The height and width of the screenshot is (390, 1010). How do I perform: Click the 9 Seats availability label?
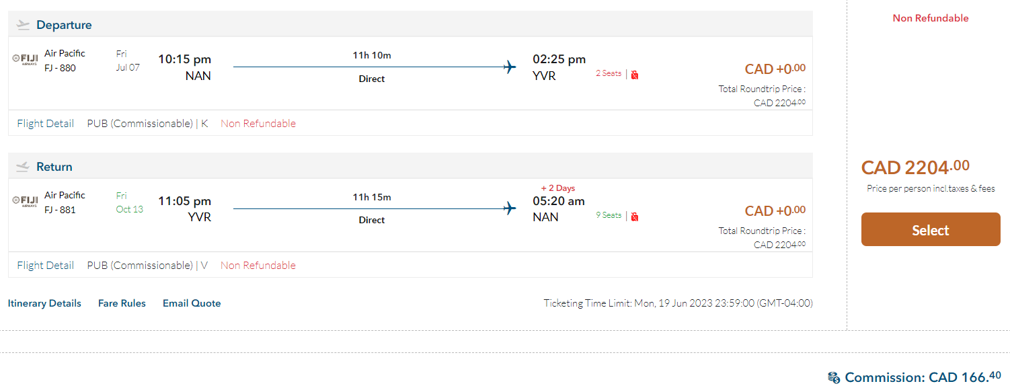[609, 215]
